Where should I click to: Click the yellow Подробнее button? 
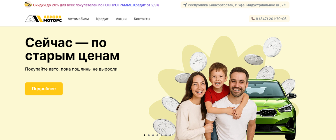(44, 89)
